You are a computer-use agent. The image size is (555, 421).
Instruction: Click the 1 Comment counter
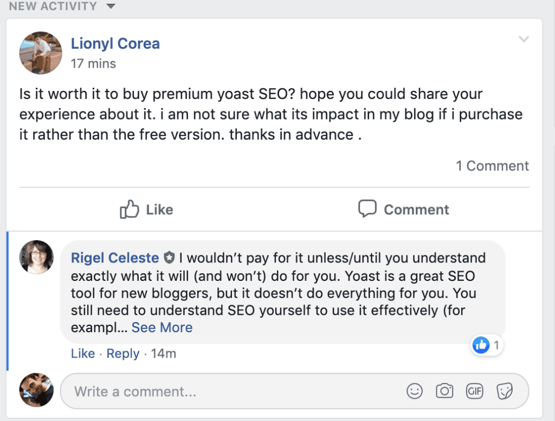click(492, 166)
